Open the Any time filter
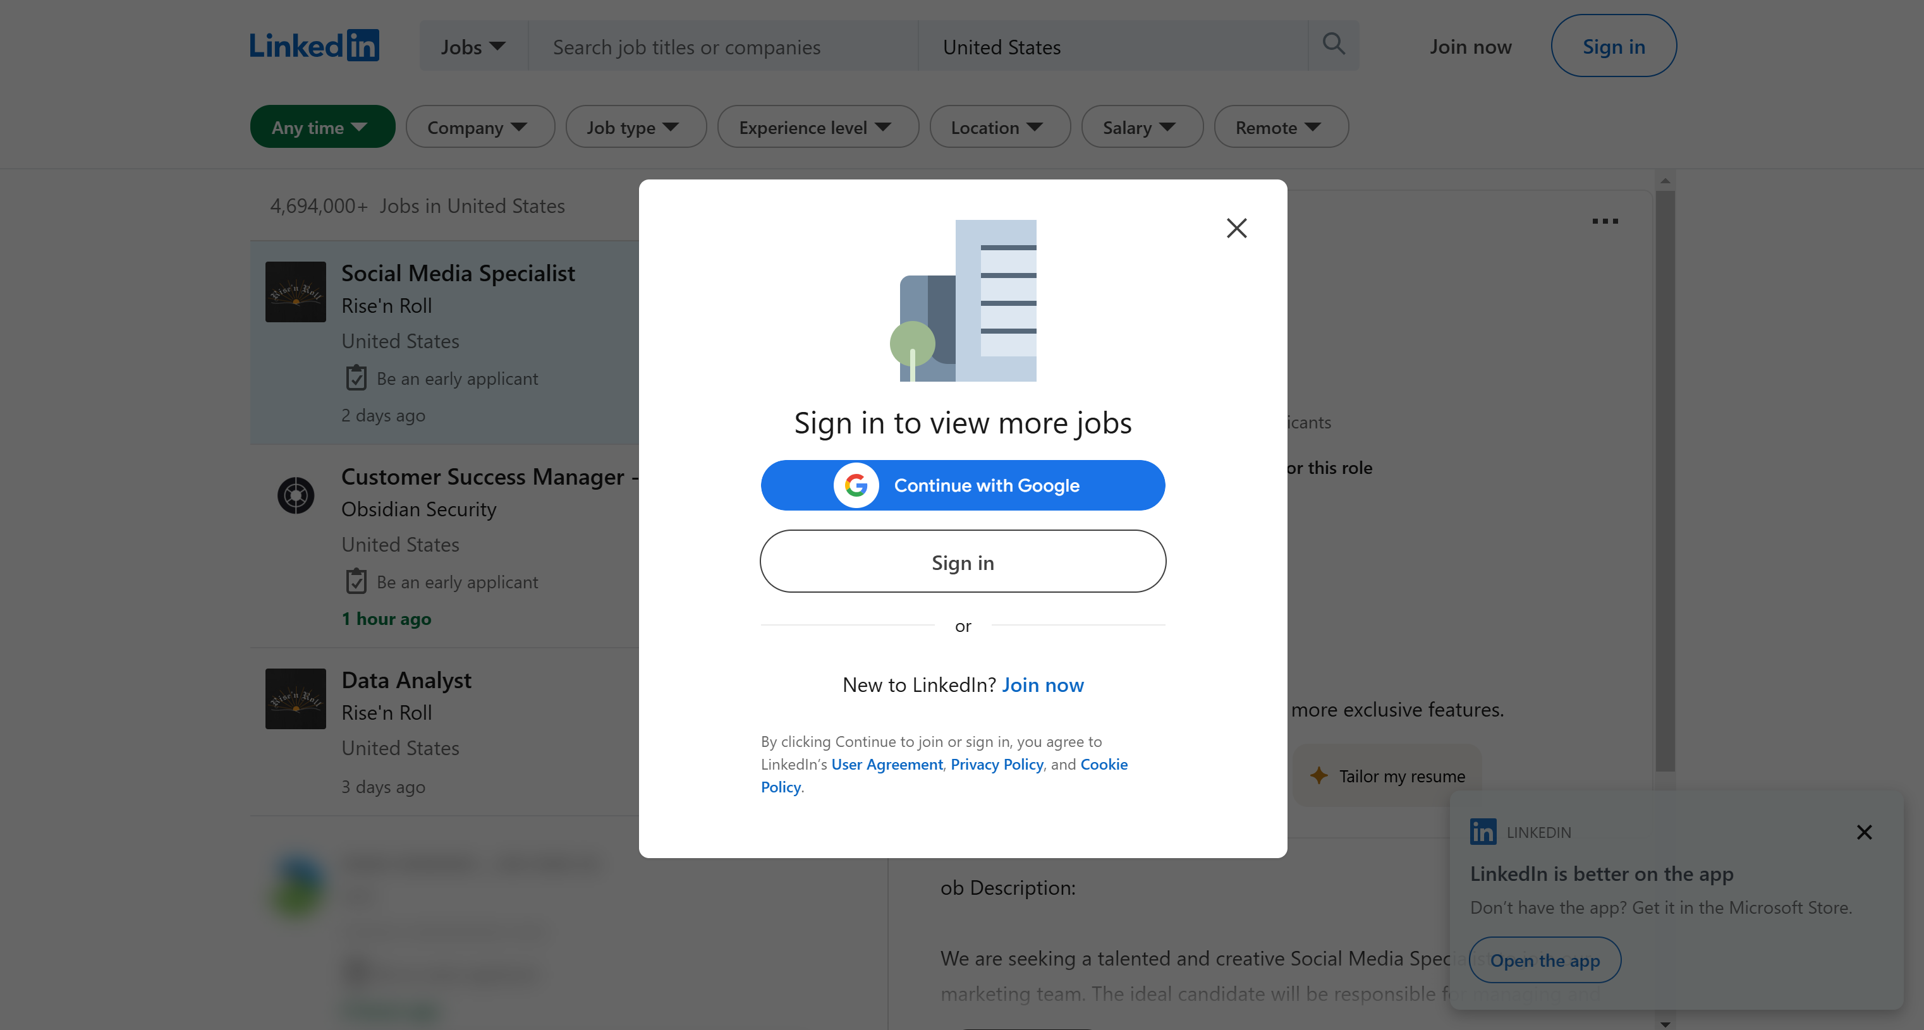 (x=322, y=126)
